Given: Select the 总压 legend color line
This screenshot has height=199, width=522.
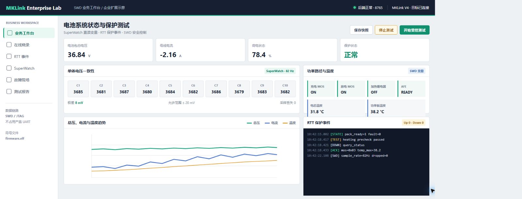Looking at the screenshot, I should pyautogui.click(x=249, y=123).
